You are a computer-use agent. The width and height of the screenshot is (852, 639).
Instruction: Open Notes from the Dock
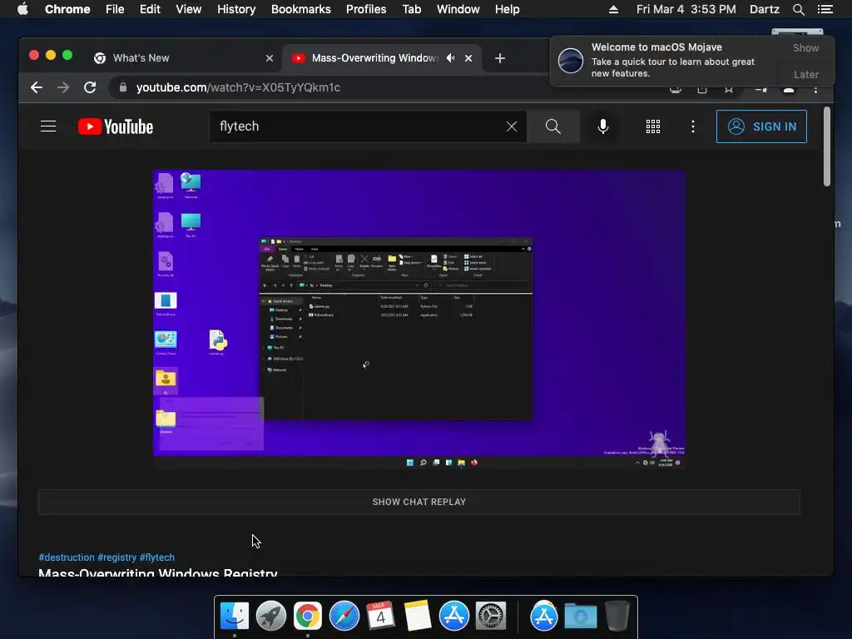point(418,617)
